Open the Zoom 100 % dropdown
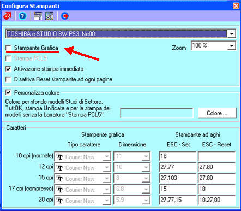This screenshot has width=241, height=211. coord(231,45)
